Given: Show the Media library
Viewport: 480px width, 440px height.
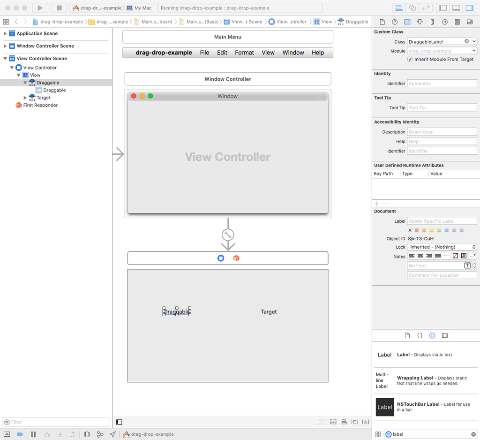Looking at the screenshot, I should [445, 335].
